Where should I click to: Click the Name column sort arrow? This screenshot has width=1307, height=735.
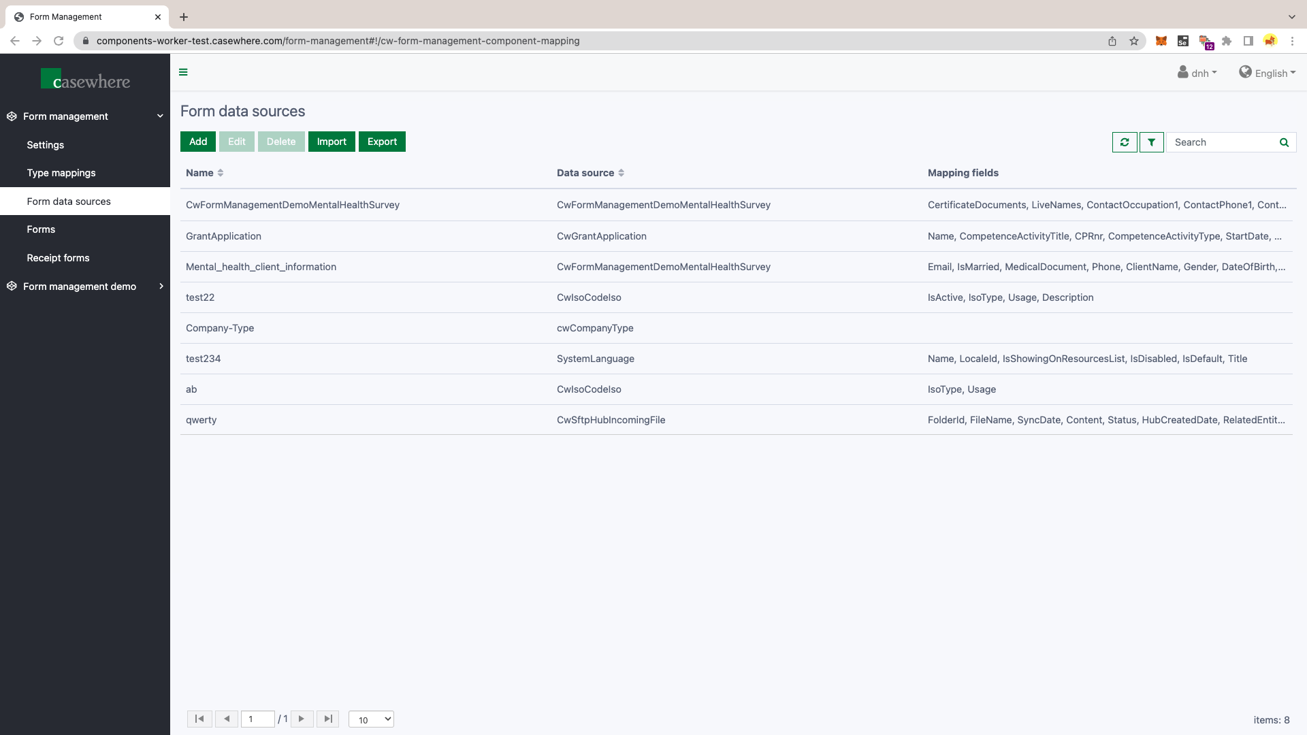tap(221, 172)
